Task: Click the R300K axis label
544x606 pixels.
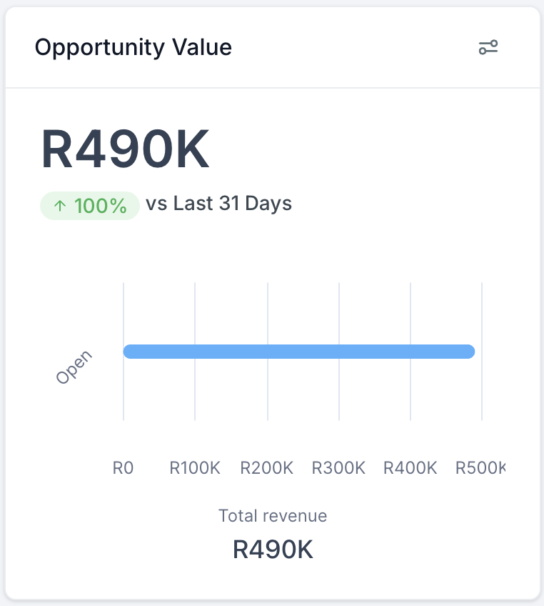Action: 338,467
